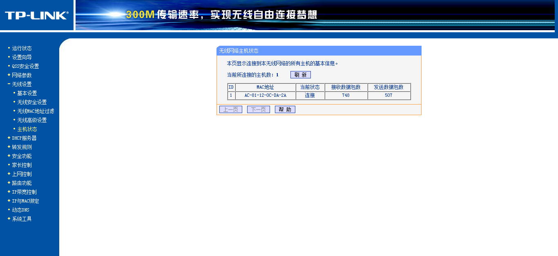
Task: Expand the 网络参数 section
Action: coord(22,75)
